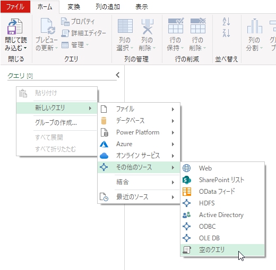Open the 行の削除 dropdown arrow

tap(204, 48)
